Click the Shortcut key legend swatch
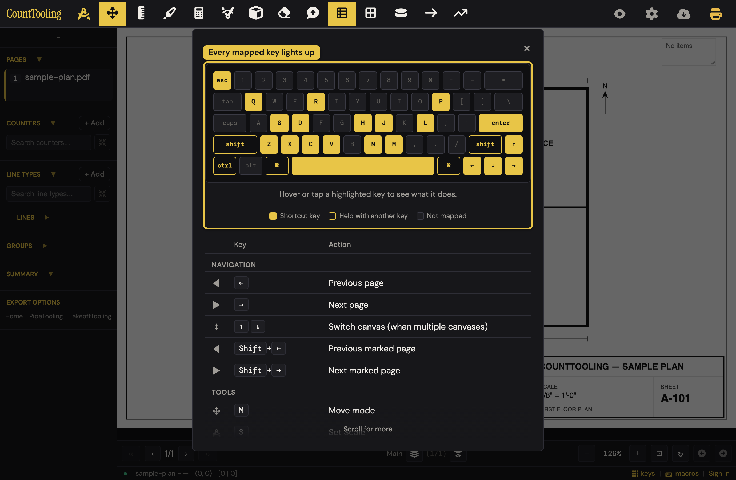 pos(273,216)
